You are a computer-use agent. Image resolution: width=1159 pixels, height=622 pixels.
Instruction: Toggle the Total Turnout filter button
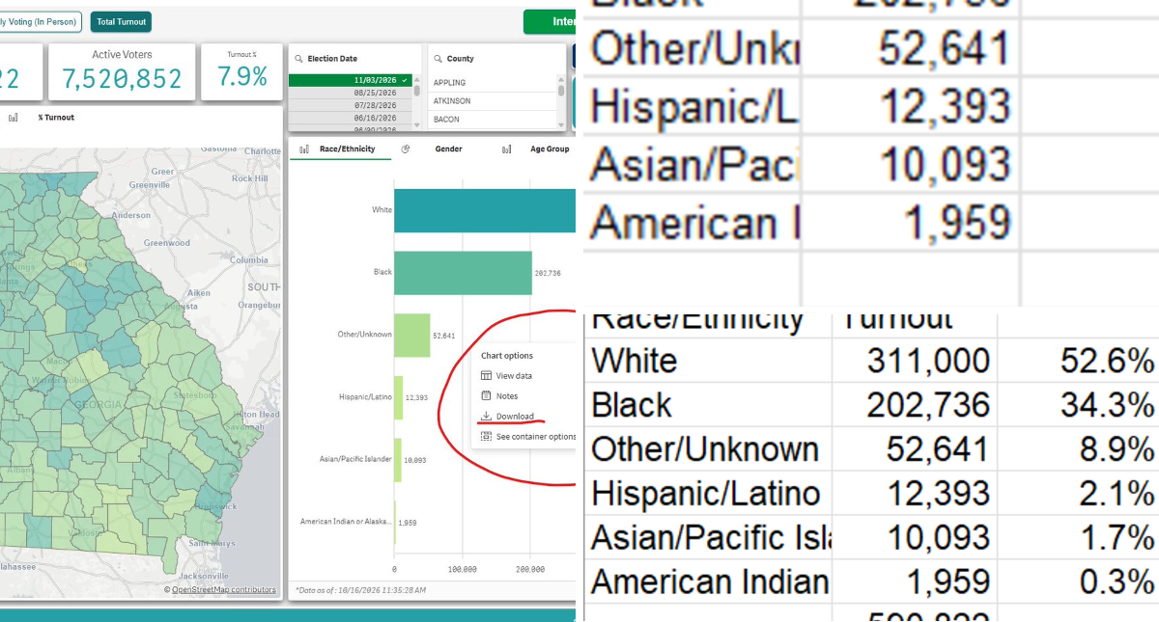click(121, 22)
